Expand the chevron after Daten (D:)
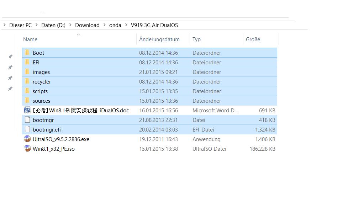The height and width of the screenshot is (203, 353). [70, 25]
